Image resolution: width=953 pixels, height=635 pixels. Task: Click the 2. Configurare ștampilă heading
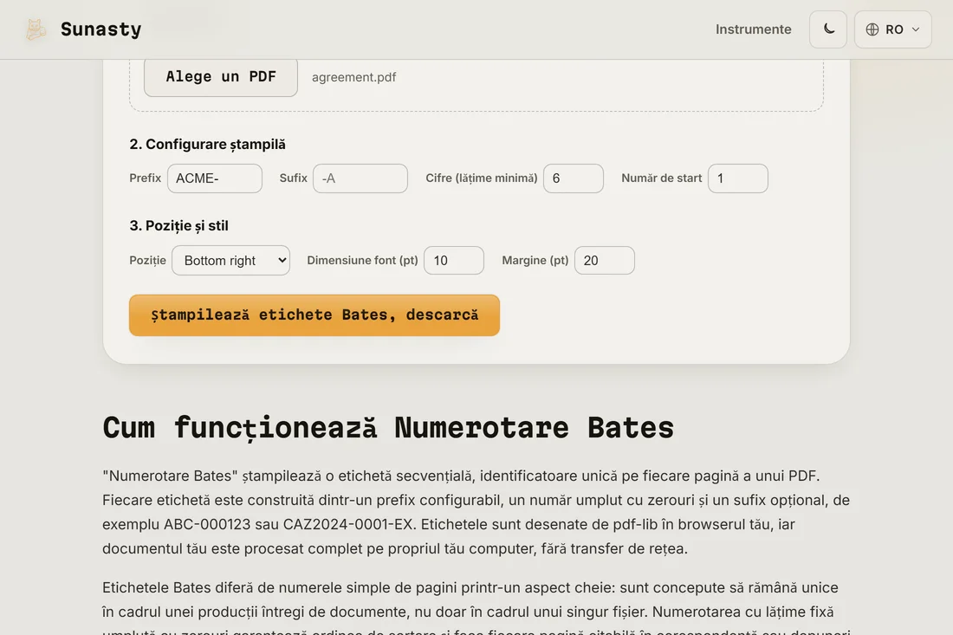click(x=207, y=145)
